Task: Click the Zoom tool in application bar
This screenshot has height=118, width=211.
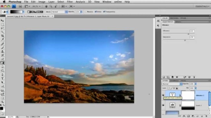Action: (51, 6)
